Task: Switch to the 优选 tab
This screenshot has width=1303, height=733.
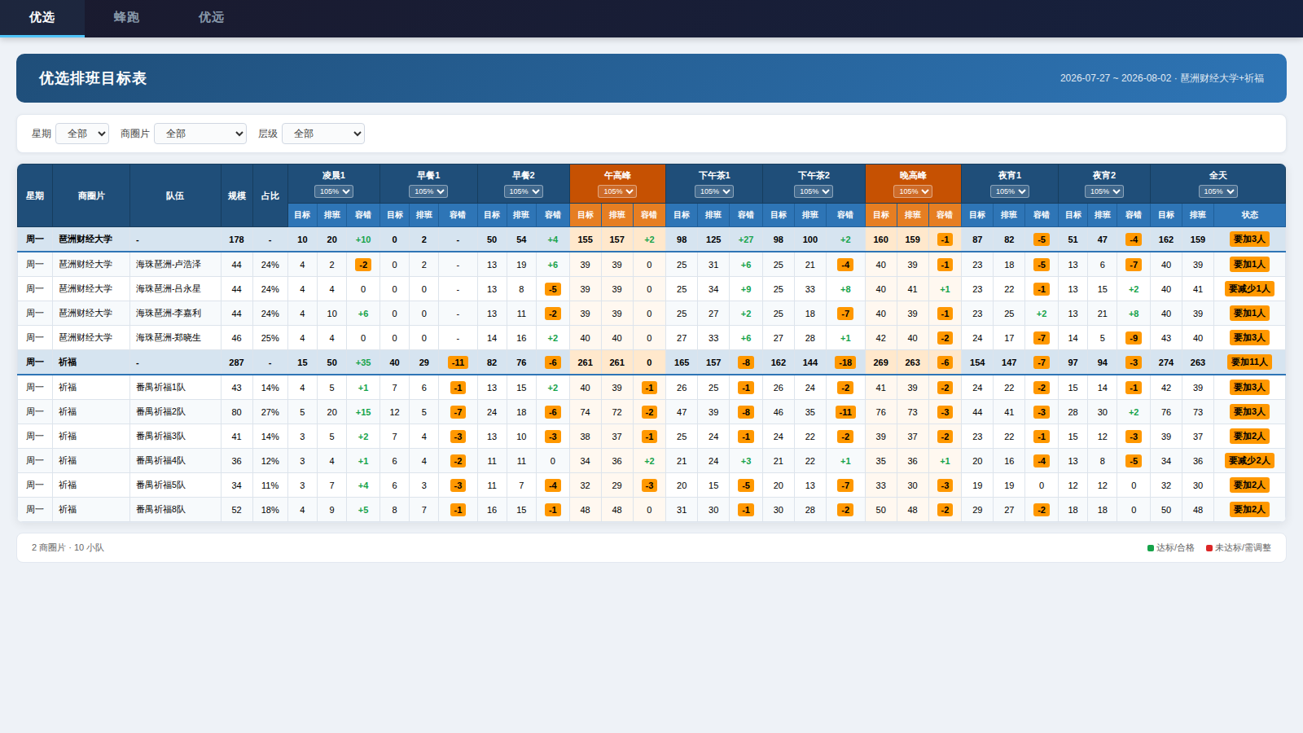Action: (x=42, y=18)
